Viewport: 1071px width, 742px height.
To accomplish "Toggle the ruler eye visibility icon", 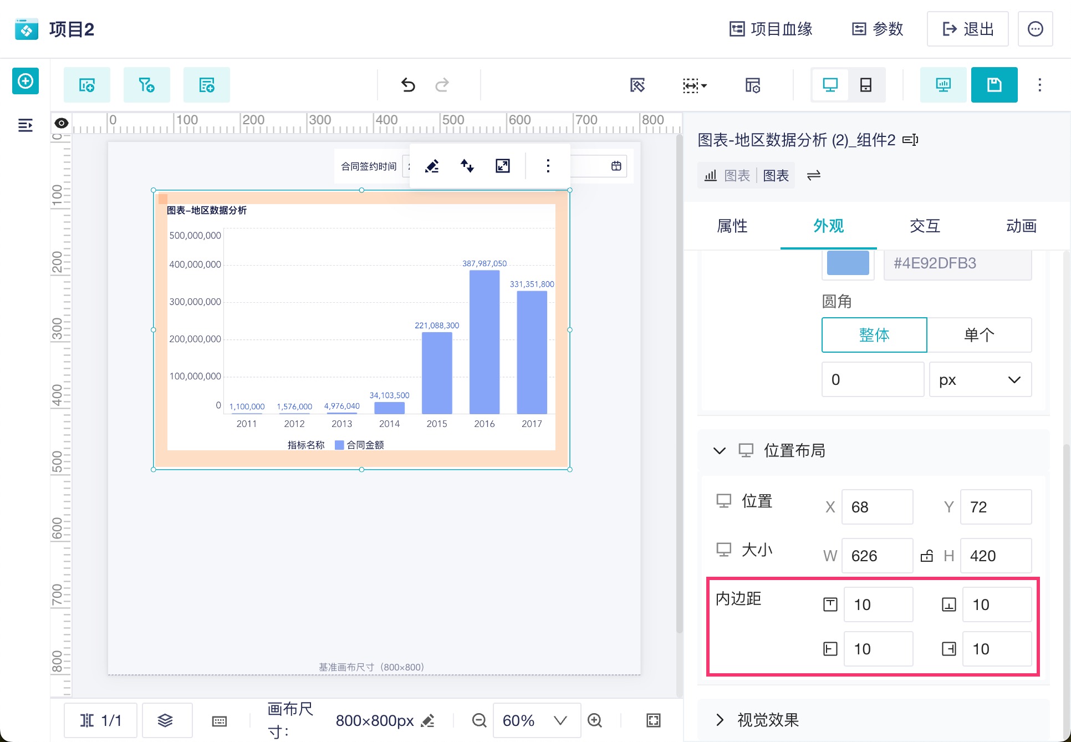I will click(x=62, y=123).
